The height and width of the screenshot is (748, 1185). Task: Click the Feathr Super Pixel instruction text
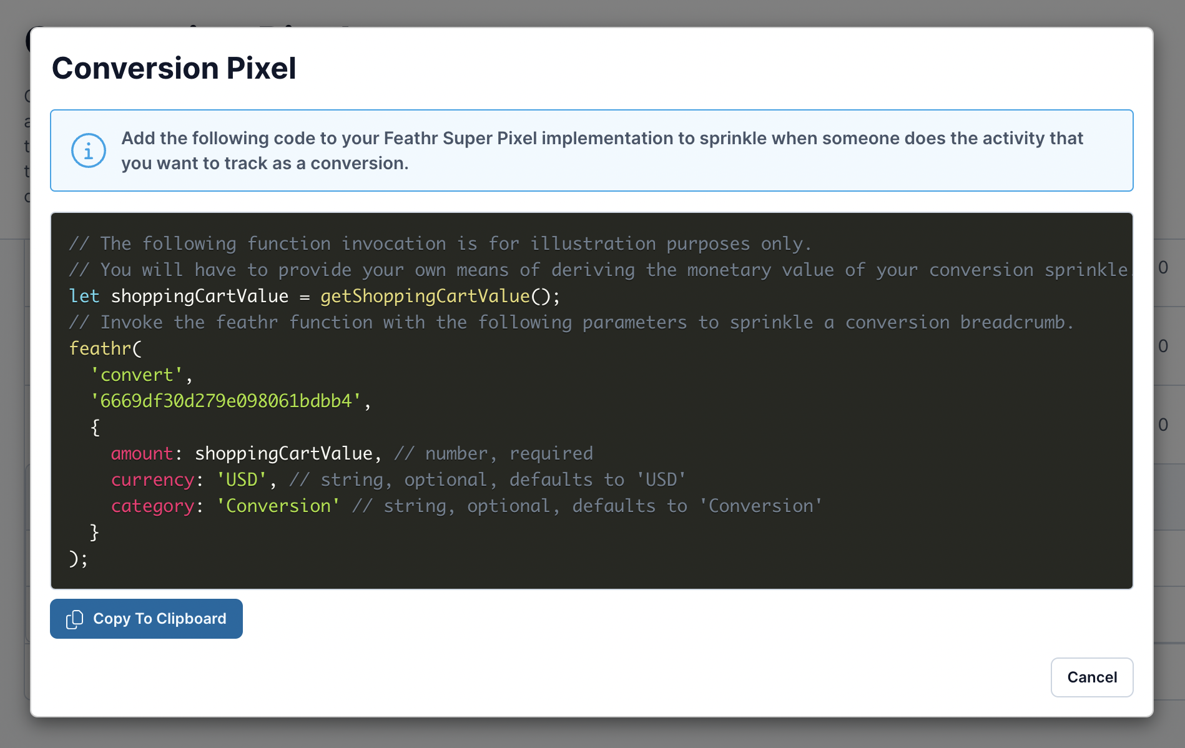pos(602,150)
